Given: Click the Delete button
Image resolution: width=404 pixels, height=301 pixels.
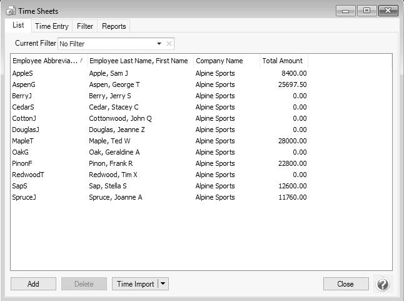Looking at the screenshot, I should click(84, 284).
